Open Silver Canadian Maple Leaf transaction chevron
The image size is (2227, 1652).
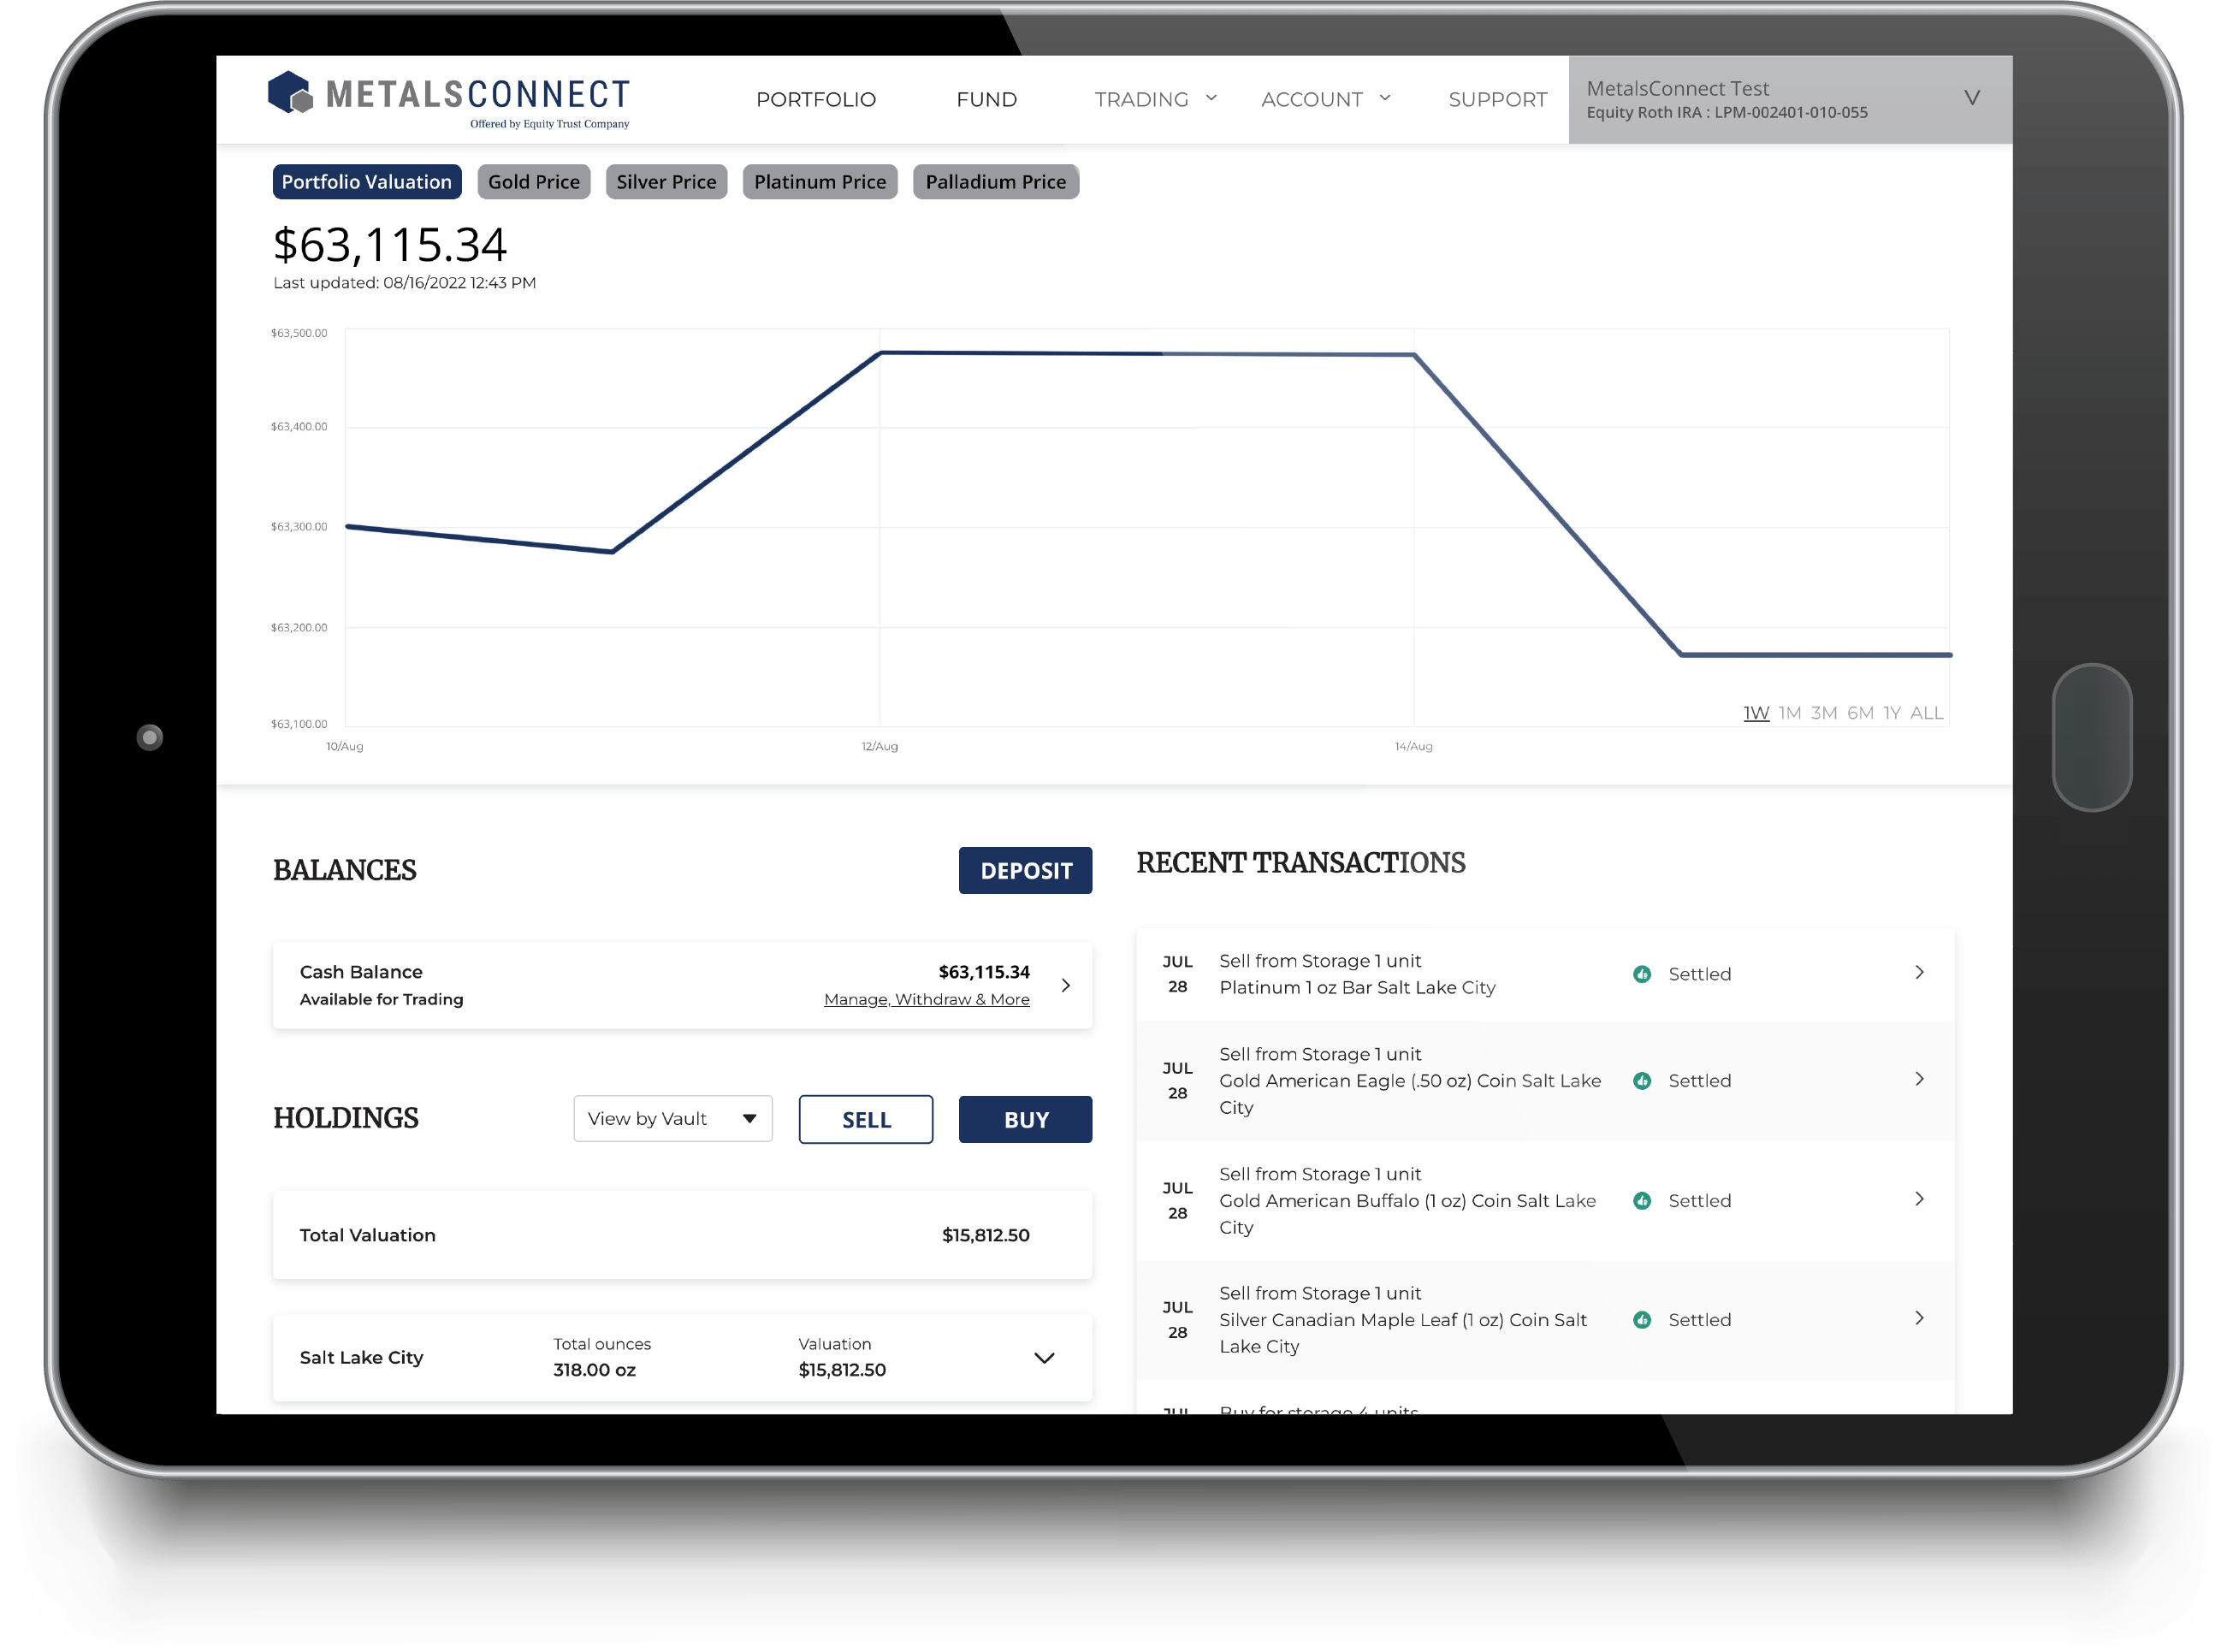coord(1919,1318)
